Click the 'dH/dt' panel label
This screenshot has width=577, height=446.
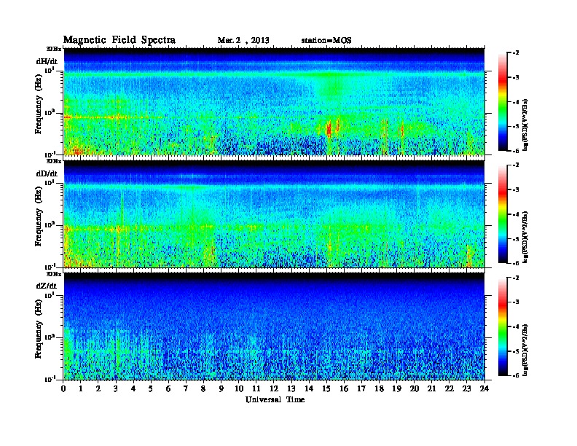(x=47, y=61)
